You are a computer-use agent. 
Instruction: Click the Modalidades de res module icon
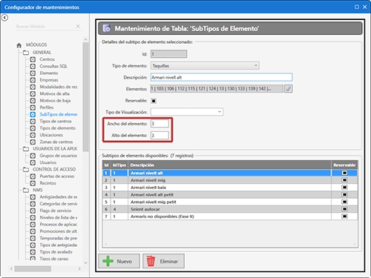(33, 87)
